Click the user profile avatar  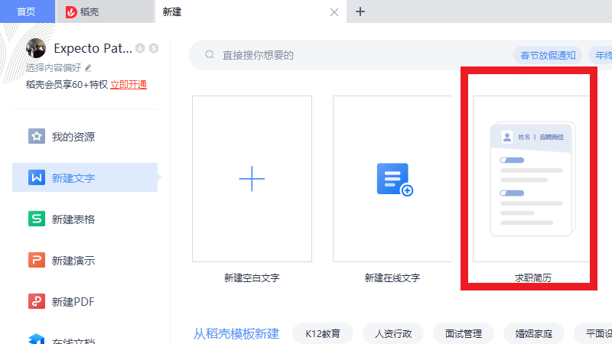click(x=36, y=48)
